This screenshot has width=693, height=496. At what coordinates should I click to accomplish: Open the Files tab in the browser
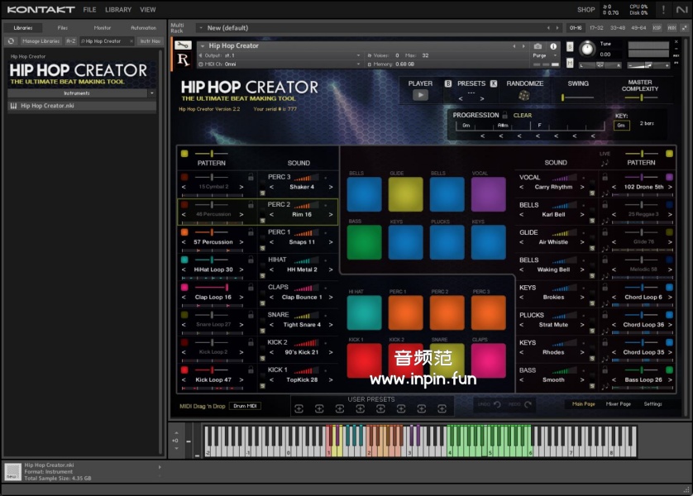[x=63, y=28]
